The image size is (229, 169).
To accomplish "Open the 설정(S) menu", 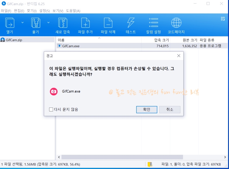I will click(x=45, y=11).
